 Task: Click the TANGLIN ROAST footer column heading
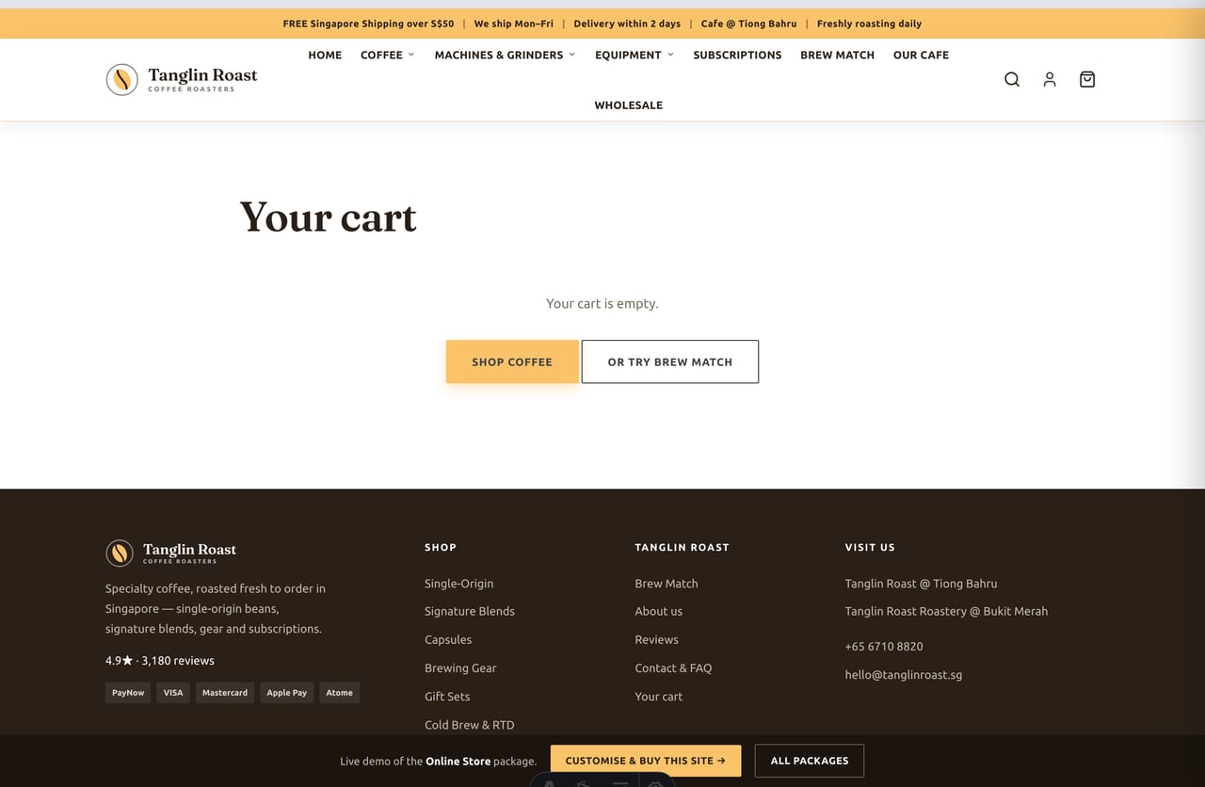tap(682, 547)
